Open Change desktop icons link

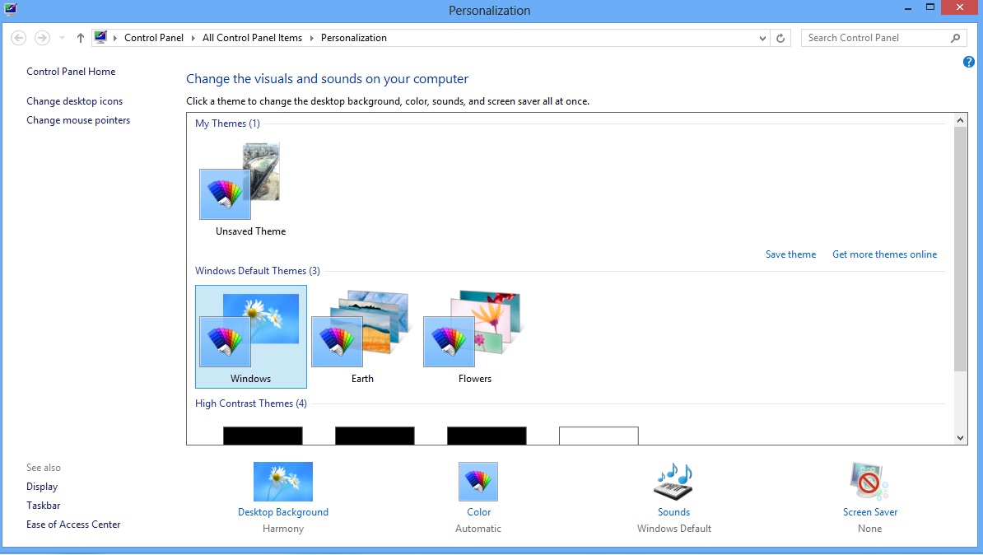coord(75,101)
